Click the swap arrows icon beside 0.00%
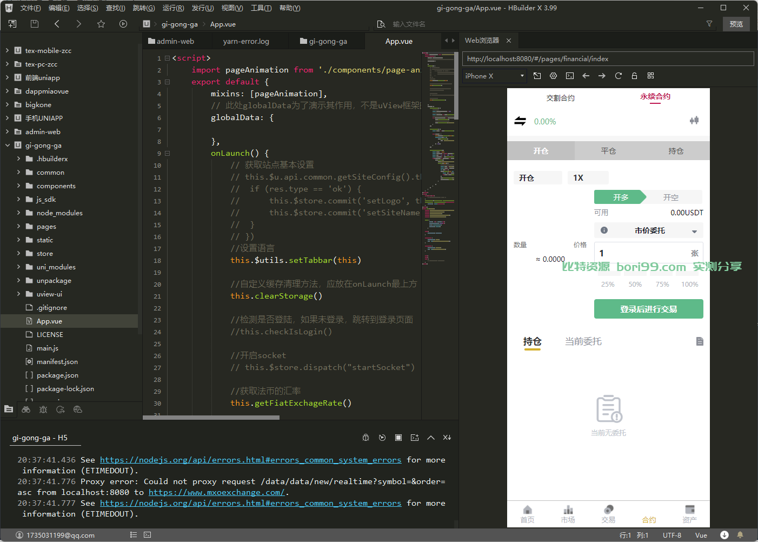Image resolution: width=758 pixels, height=542 pixels. (x=520, y=121)
